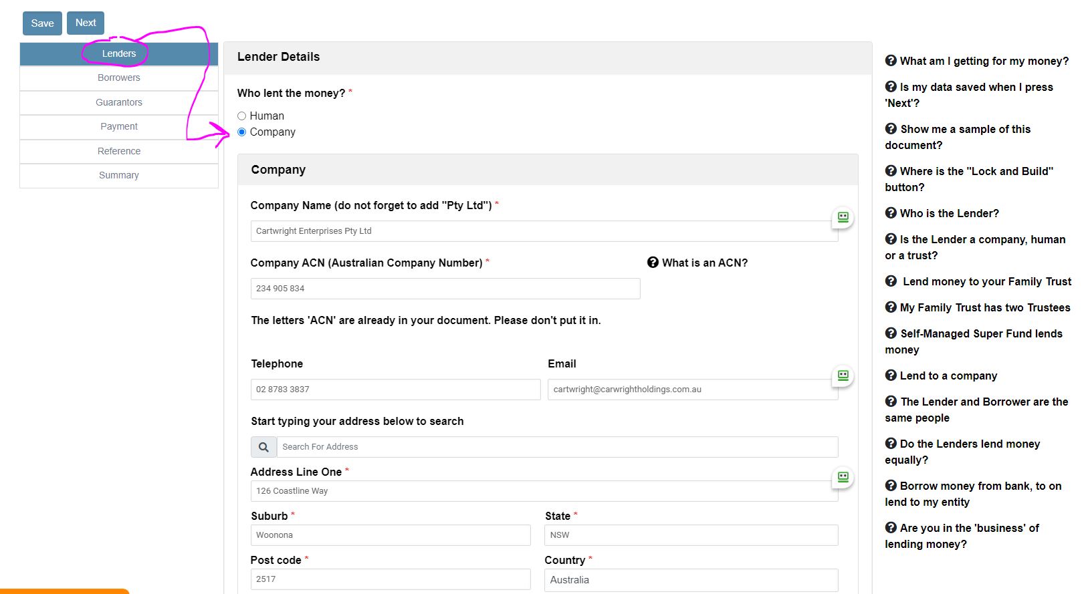Open 'Who is the Lender?' help topic
The height and width of the screenshot is (594, 1088).
click(948, 213)
